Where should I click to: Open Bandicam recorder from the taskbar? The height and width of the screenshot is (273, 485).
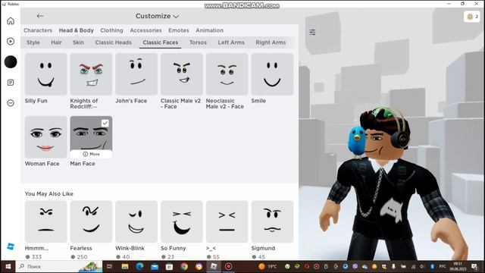(229, 266)
